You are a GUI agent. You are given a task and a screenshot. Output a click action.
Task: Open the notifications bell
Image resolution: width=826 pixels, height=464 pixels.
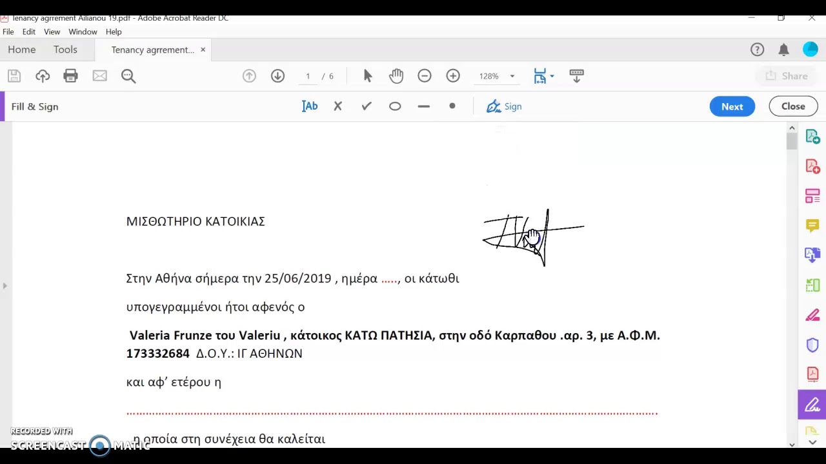click(x=783, y=50)
